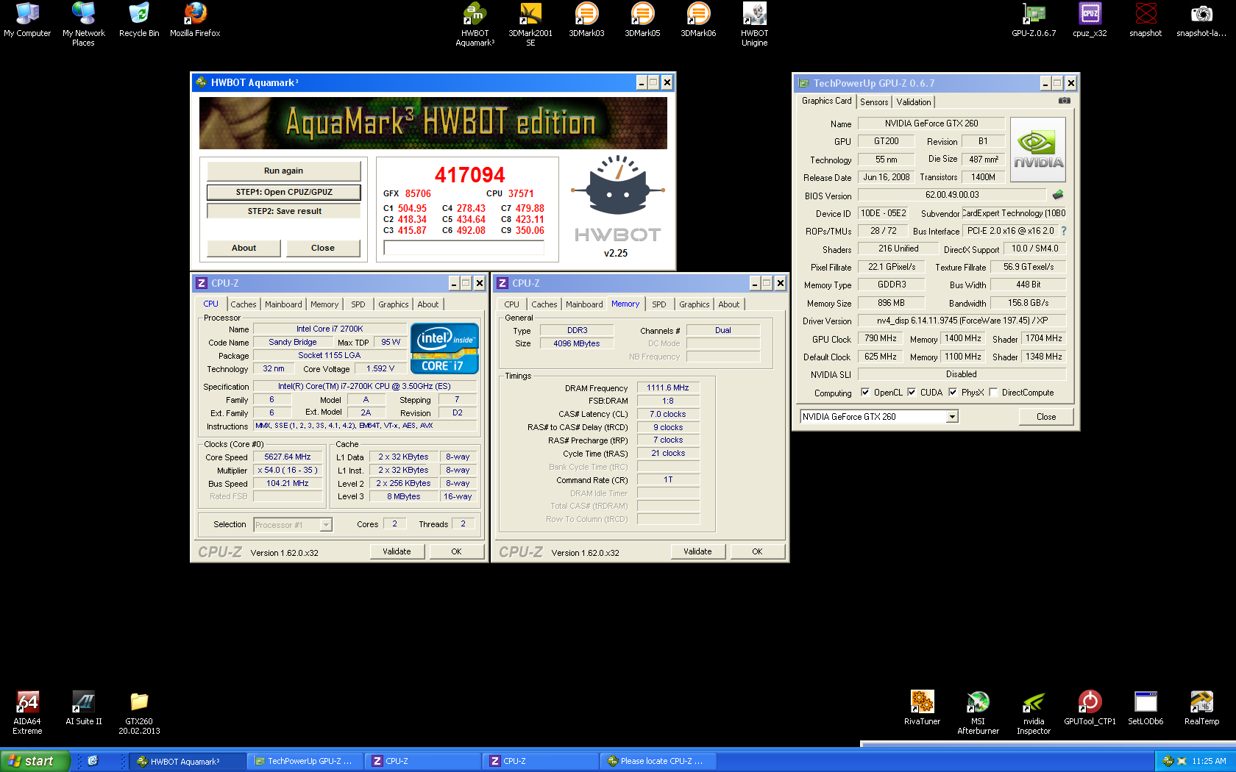The width and height of the screenshot is (1236, 772).
Task: Switch to Sensors tab in GPU-Z
Action: [x=874, y=102]
